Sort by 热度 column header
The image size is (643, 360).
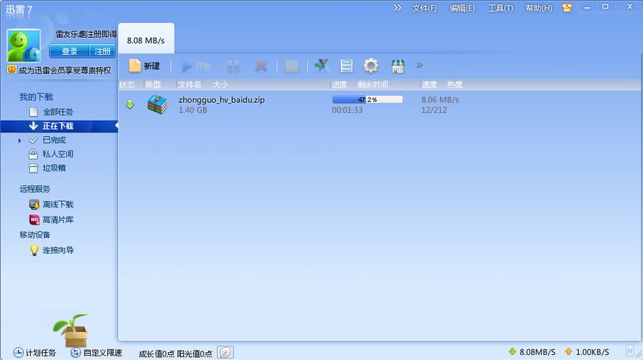(455, 85)
